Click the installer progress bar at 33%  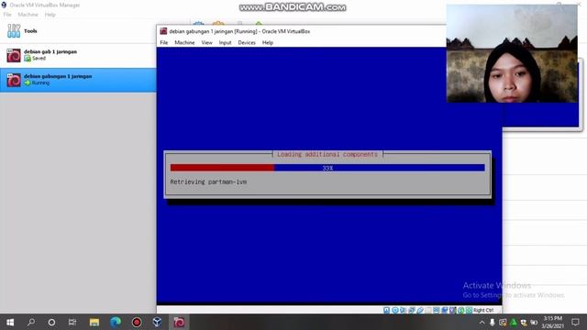click(x=327, y=168)
